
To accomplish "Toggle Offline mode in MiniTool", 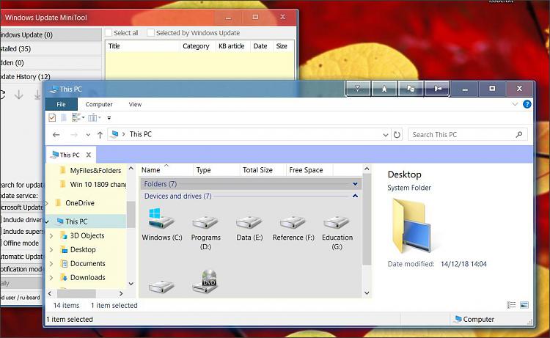I will pos(20,243).
